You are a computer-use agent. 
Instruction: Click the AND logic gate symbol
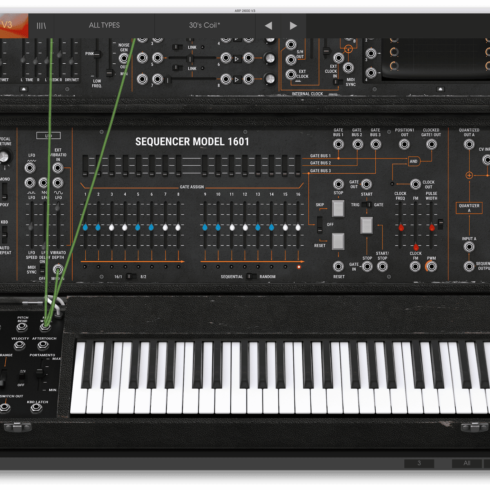tap(414, 161)
